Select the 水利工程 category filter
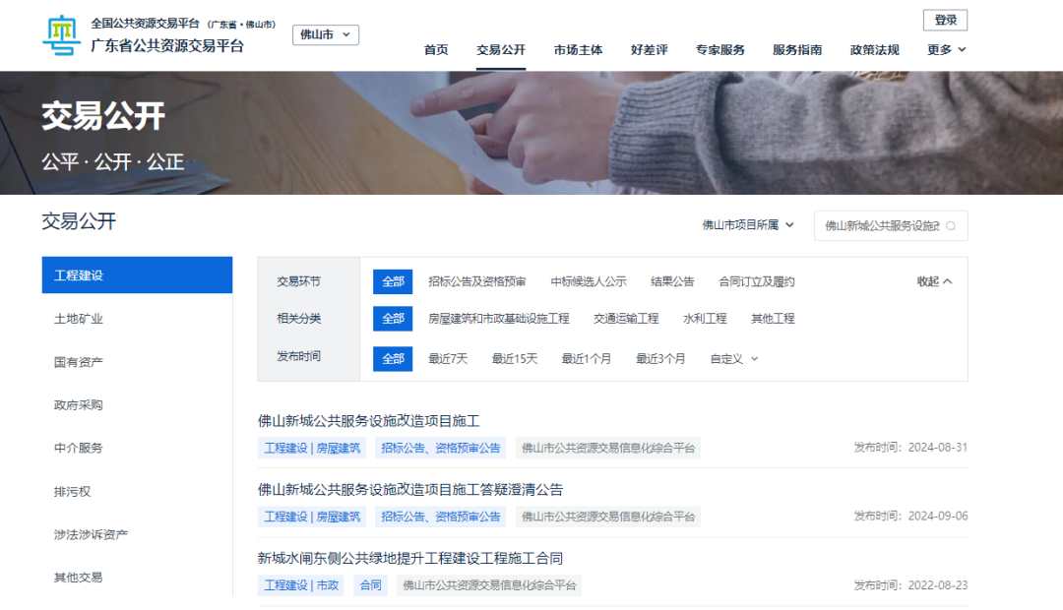Viewport: 1063px width, 610px height. pos(705,319)
